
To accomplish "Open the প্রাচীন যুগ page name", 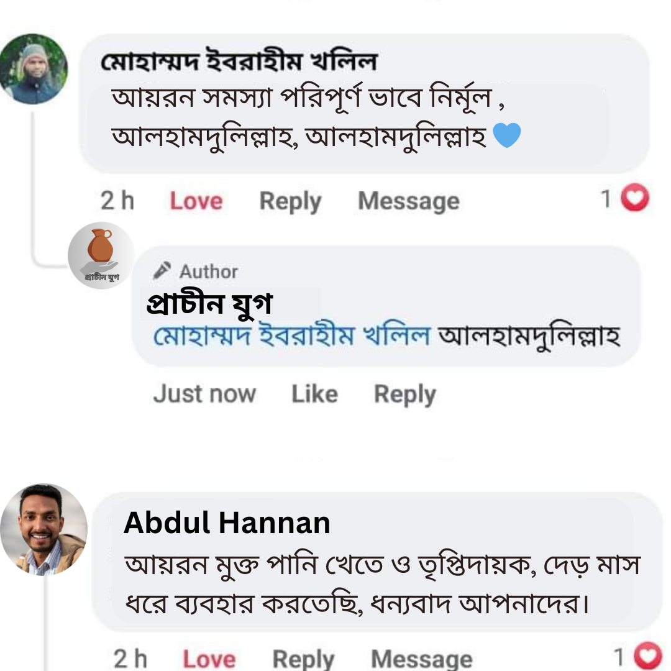I will (209, 304).
